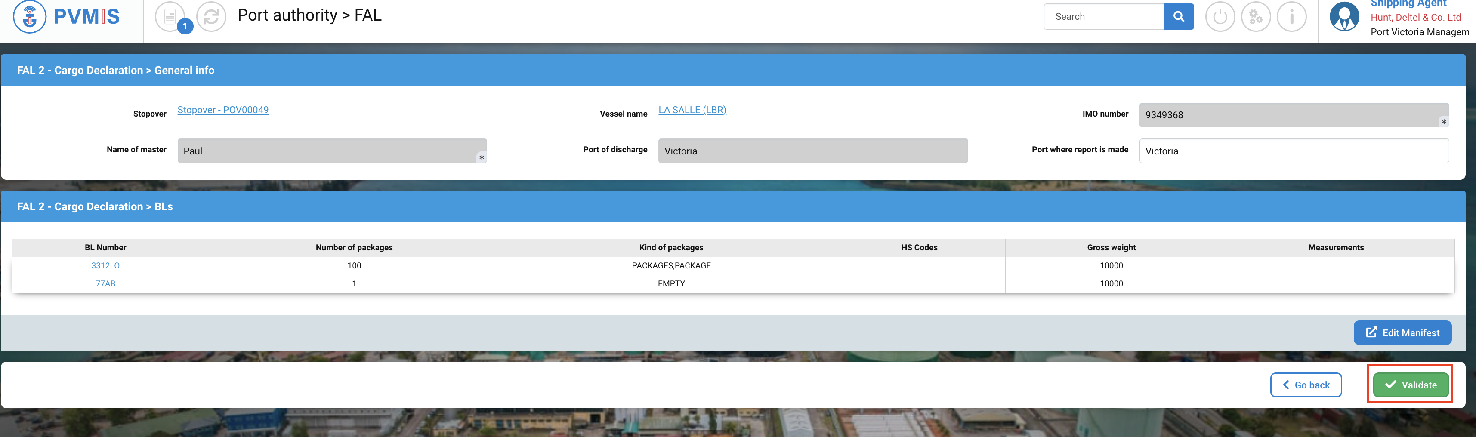1476x437 pixels.
Task: Click the PVMIS anchor logo
Action: tap(30, 17)
